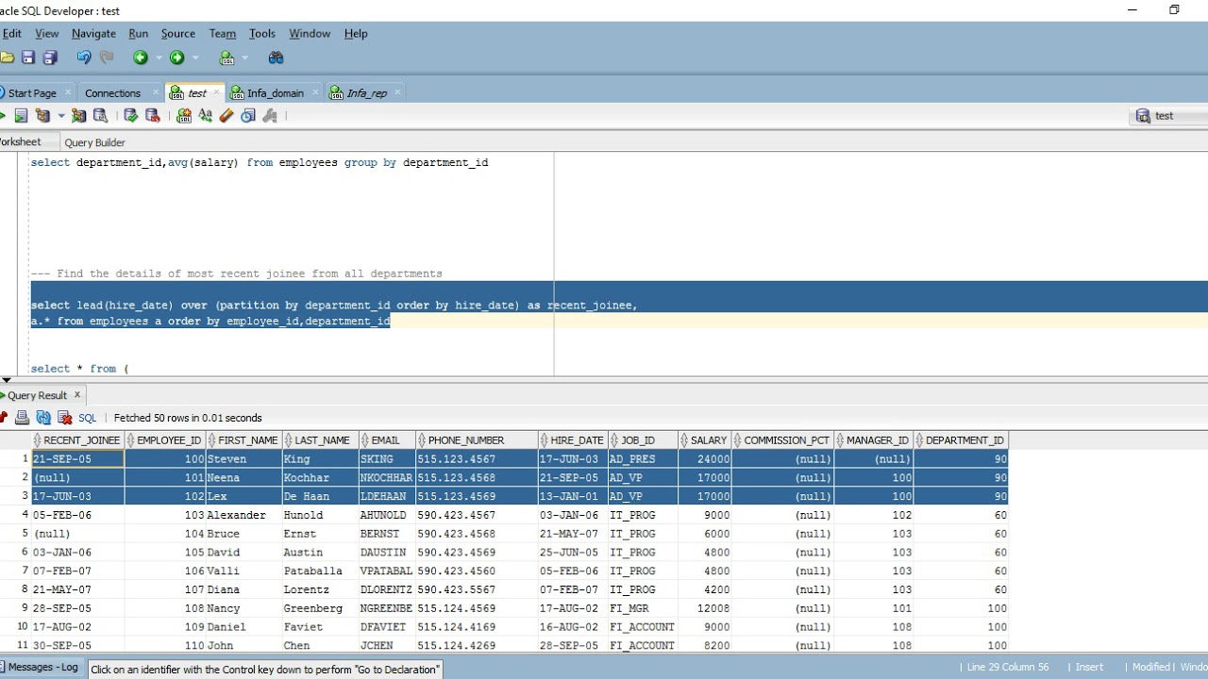Open the Tools menu
Screen dimensions: 1208x679
point(262,33)
